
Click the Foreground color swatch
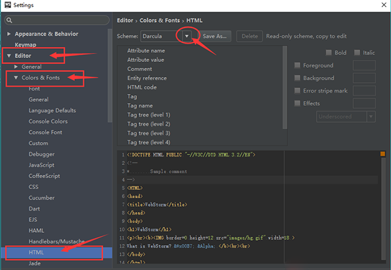tap(364, 65)
